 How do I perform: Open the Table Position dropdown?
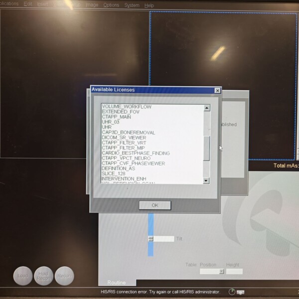coord(221,272)
